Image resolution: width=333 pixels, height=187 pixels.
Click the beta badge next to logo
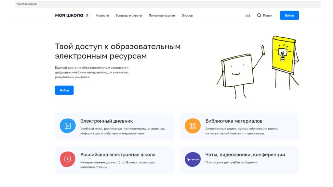tap(87, 15)
